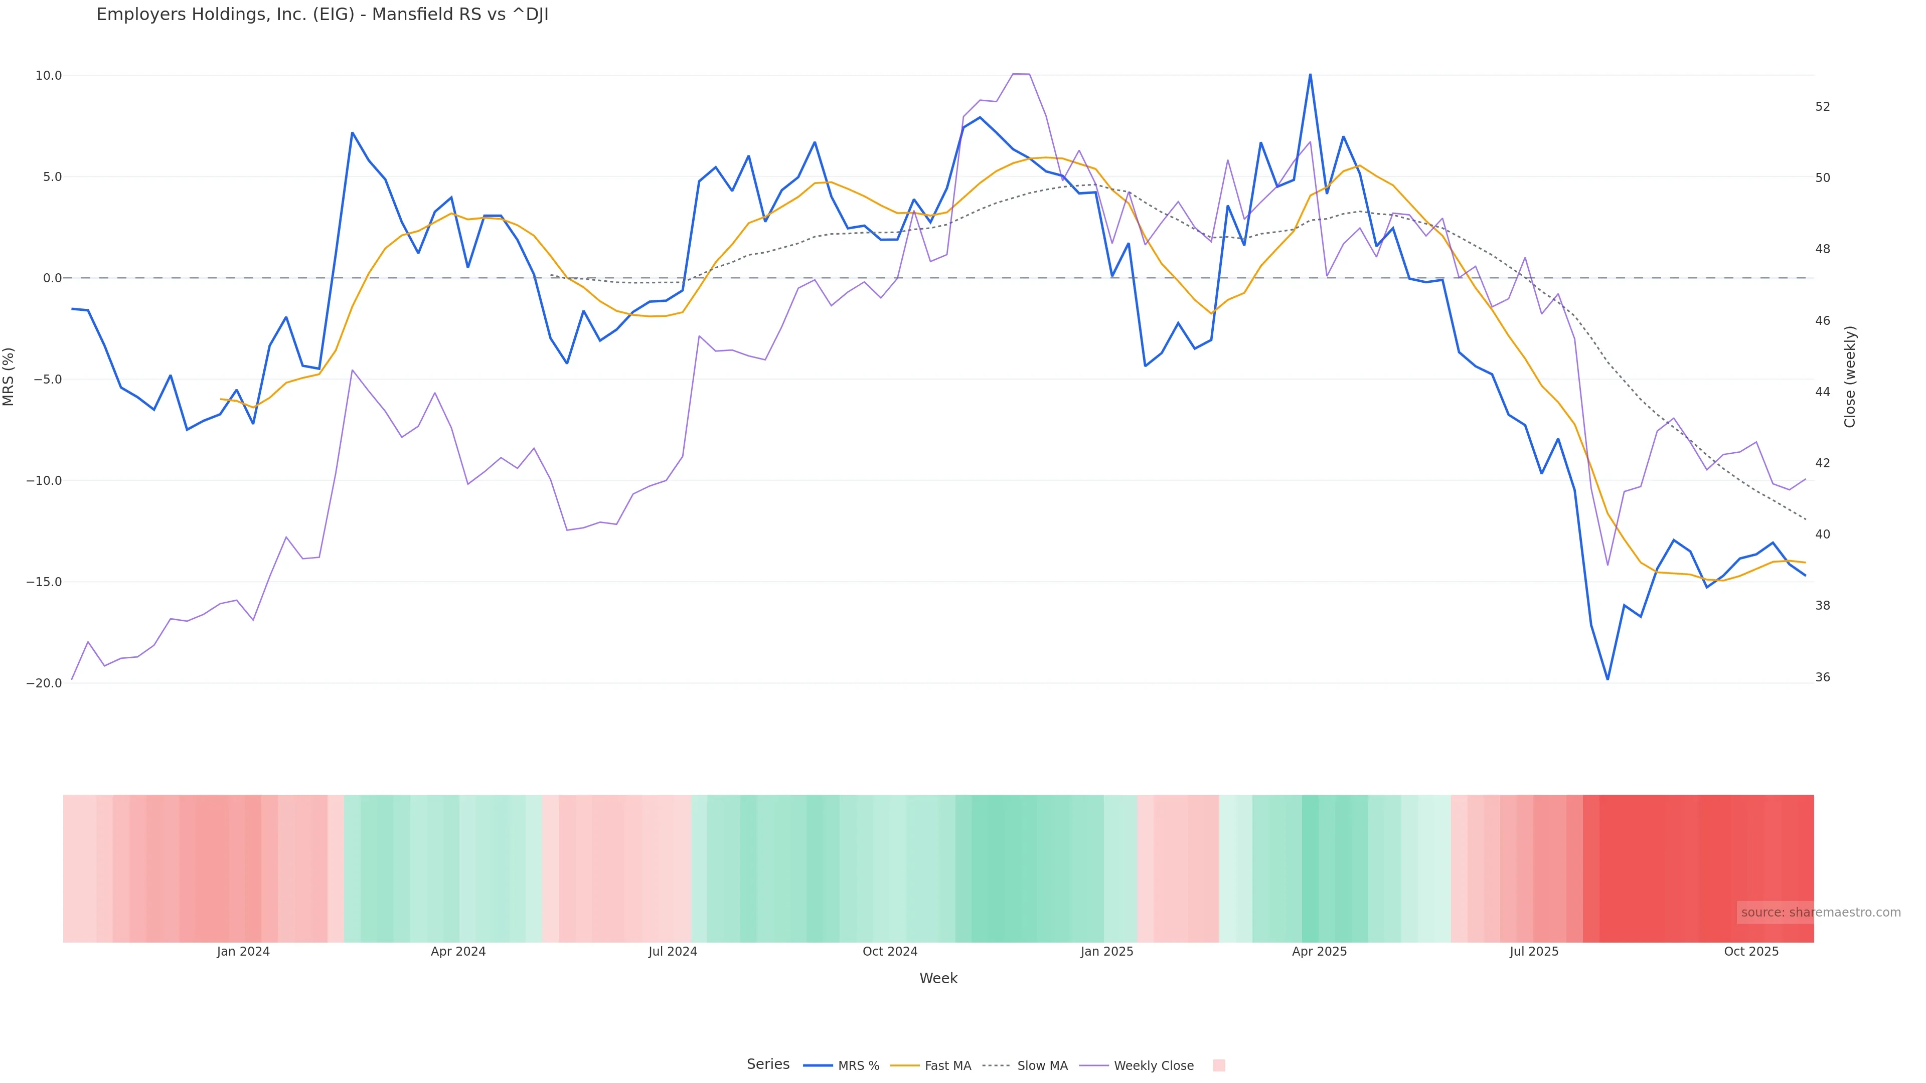This screenshot has height=1083, width=1926.
Task: Click the 52 tick on Close axis
Action: 1823,107
